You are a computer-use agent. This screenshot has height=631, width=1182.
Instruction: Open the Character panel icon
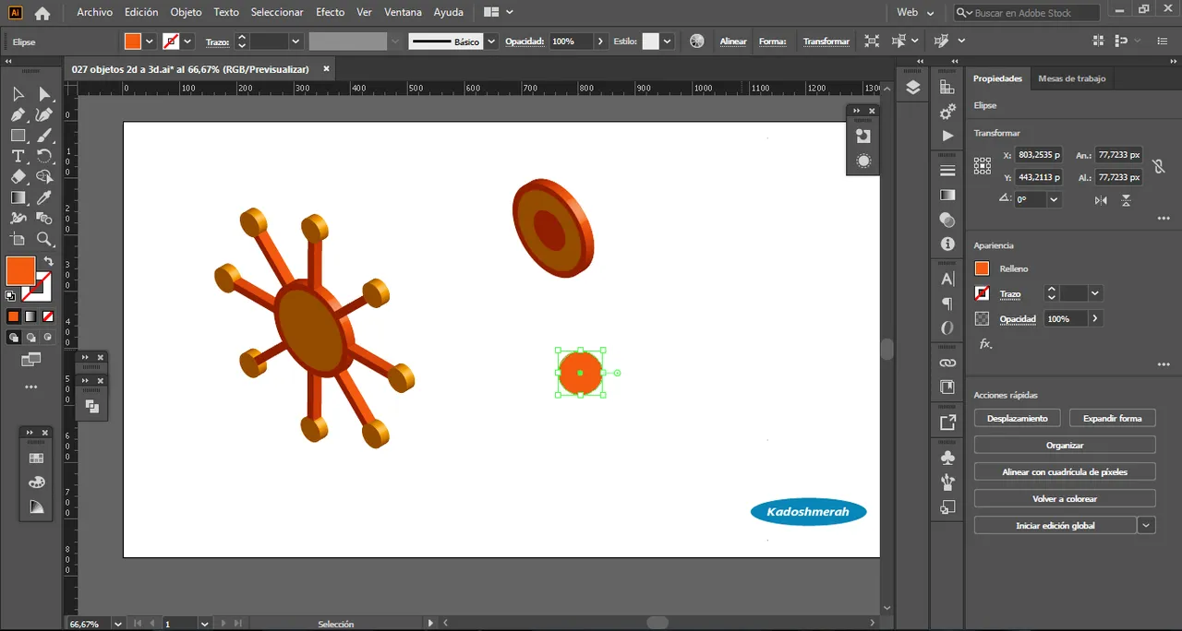(947, 279)
